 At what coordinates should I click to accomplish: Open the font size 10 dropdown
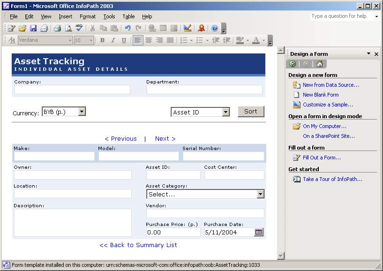click(x=91, y=40)
